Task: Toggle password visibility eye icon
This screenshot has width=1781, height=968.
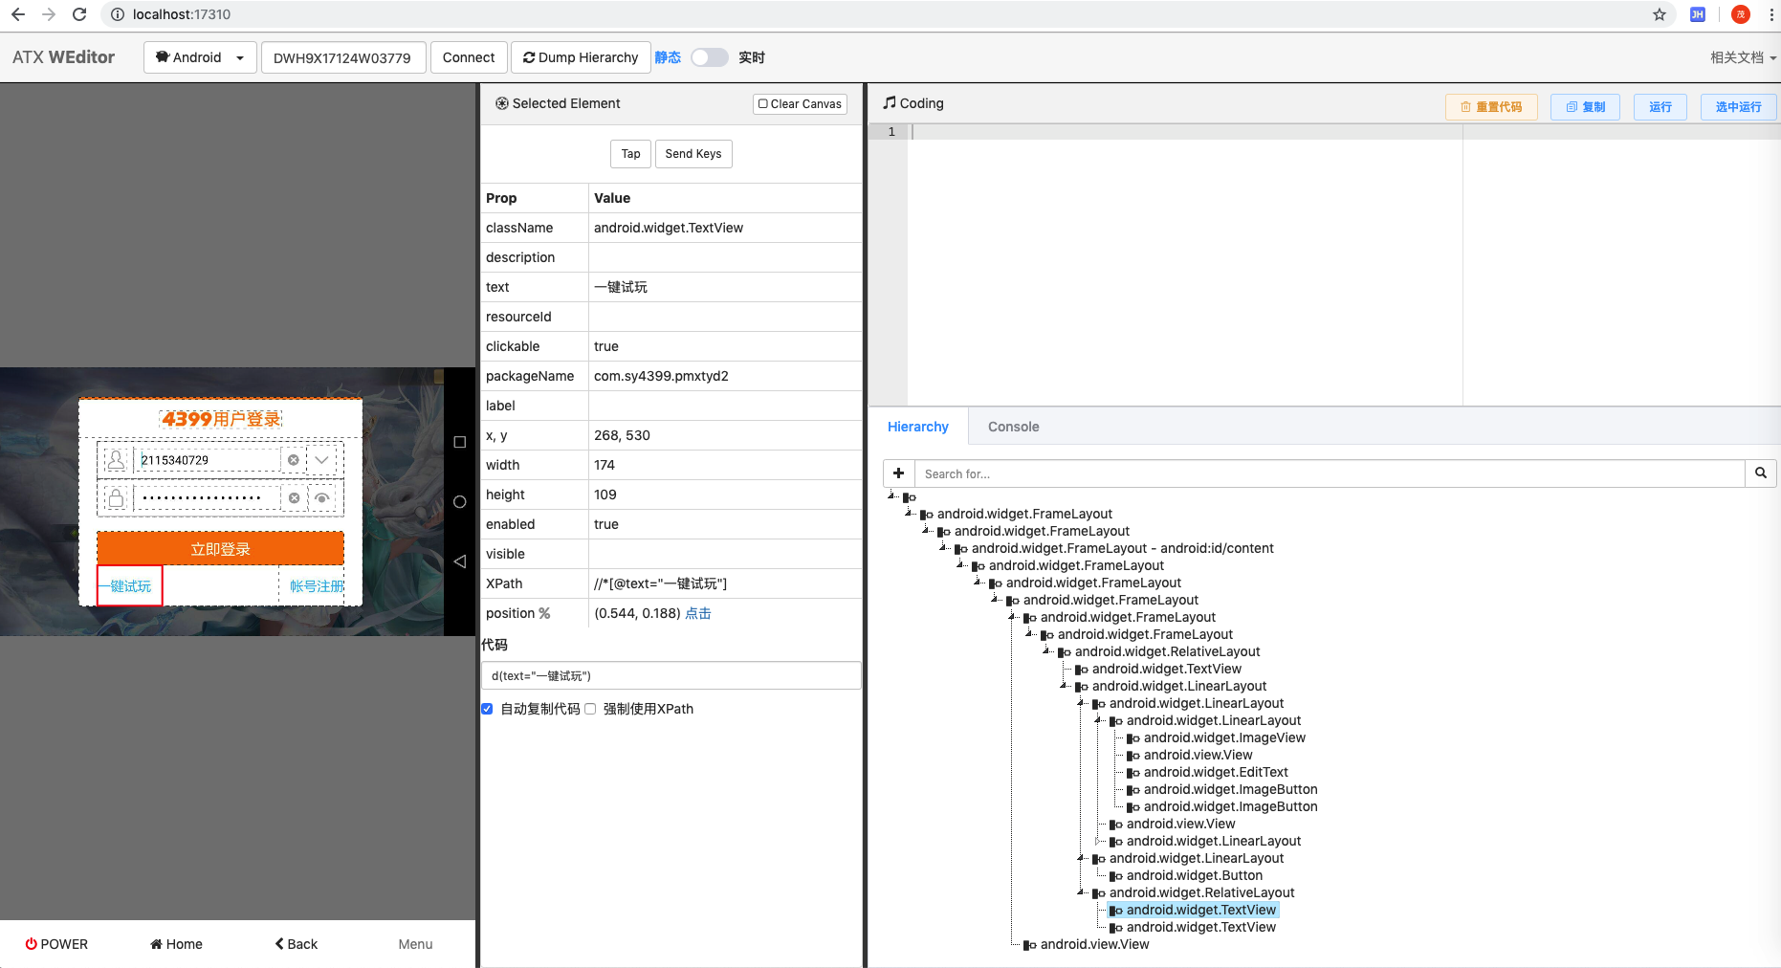Action: tap(322, 498)
